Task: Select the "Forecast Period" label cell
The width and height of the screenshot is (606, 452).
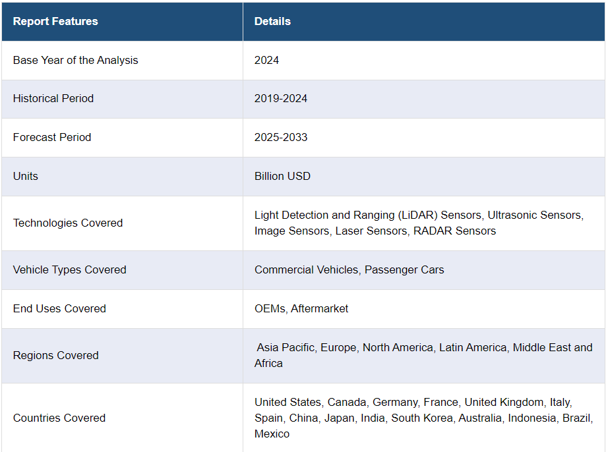Action: 52,137
